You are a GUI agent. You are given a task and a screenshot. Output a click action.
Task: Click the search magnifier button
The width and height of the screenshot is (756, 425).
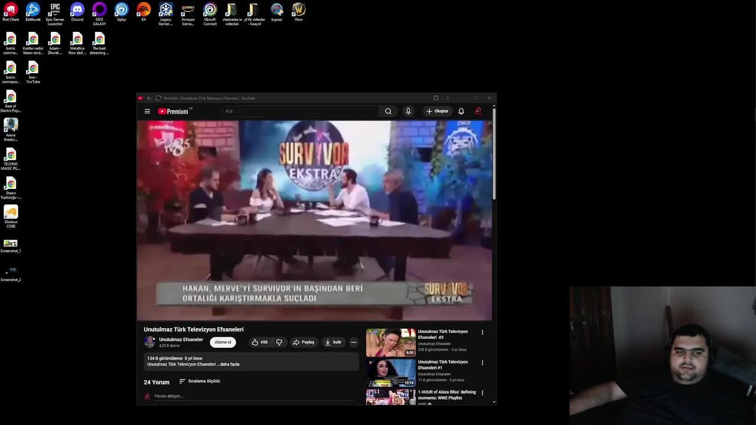[388, 111]
